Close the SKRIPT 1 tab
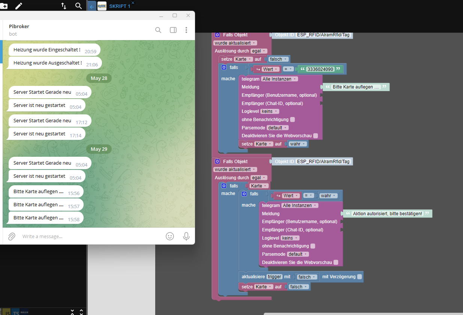Image resolution: width=463 pixels, height=315 pixels. click(x=133, y=3)
